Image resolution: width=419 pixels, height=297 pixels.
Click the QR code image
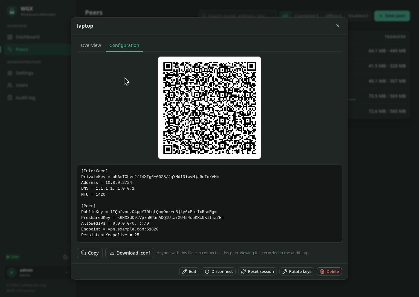(209, 108)
